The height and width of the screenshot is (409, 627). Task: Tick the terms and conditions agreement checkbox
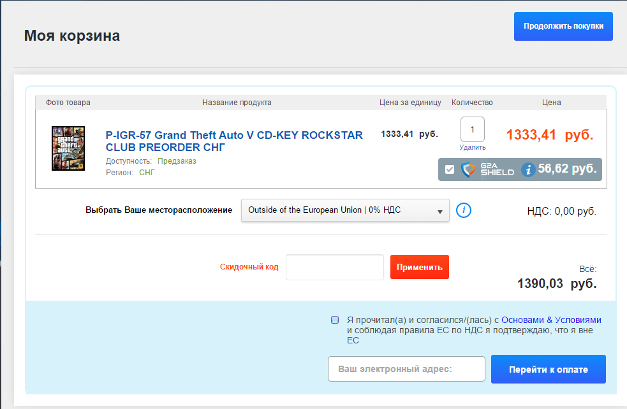pos(335,320)
